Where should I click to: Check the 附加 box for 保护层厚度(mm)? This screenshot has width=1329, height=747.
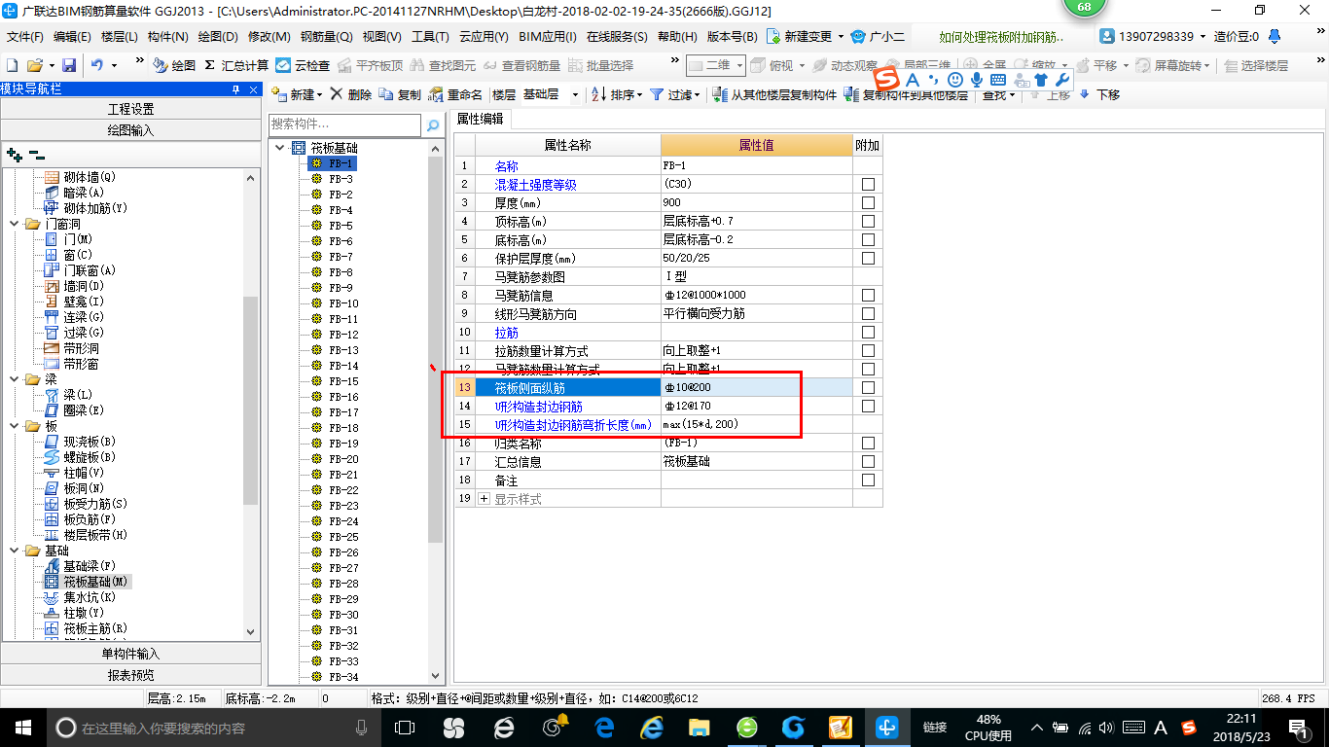click(868, 258)
